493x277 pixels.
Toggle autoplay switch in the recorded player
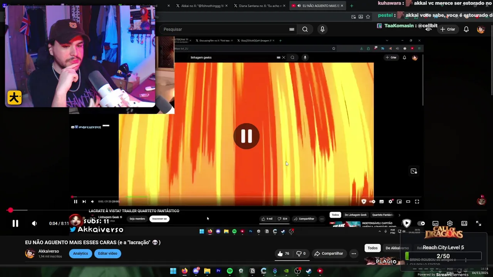tap(372, 202)
